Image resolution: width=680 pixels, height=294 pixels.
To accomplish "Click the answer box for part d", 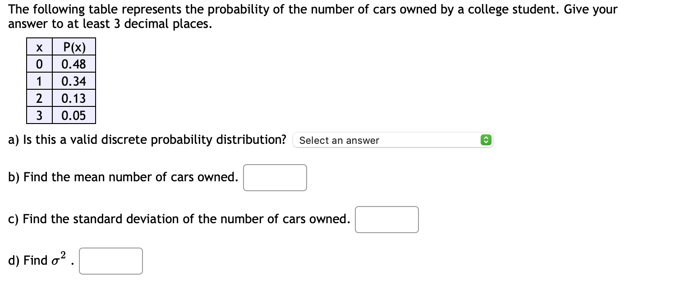I will [110, 261].
